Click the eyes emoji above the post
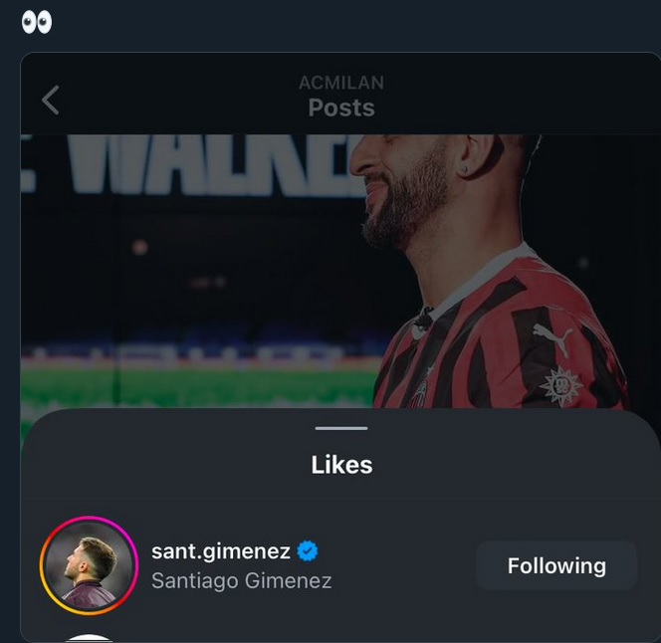 (x=37, y=22)
